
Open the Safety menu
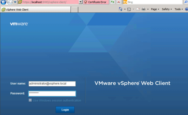coord(167,9)
